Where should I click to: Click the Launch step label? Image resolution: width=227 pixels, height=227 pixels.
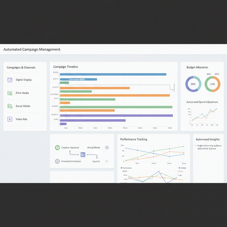pyautogui.click(x=96, y=161)
